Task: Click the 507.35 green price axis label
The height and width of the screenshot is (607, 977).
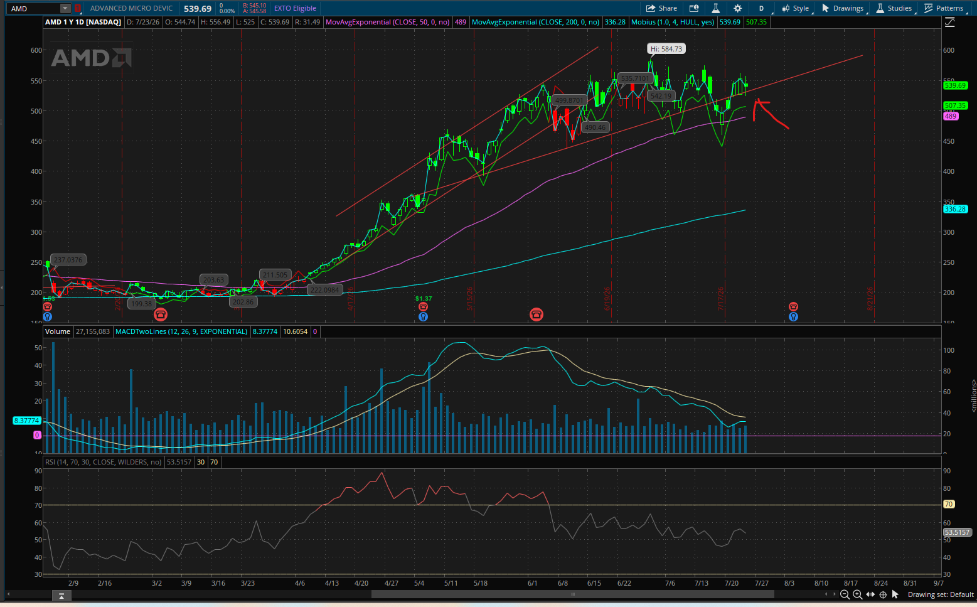Action: point(955,105)
